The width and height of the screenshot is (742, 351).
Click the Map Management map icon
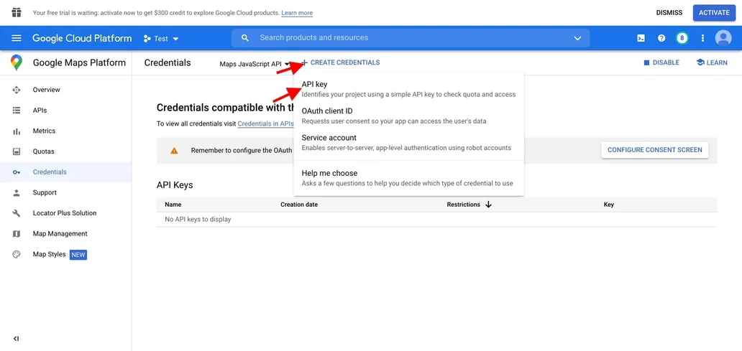click(x=17, y=234)
